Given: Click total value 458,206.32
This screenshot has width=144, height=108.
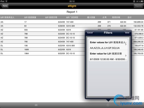Looking at the screenshot, I should pos(138,41).
